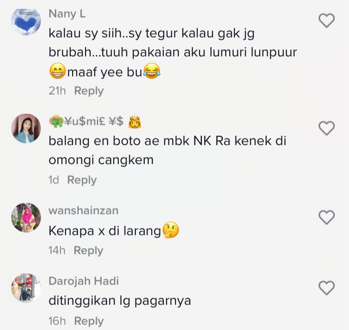Like the ¥u$mi£ comment heart
Viewport: 349px width, 330px height.
[x=327, y=128]
